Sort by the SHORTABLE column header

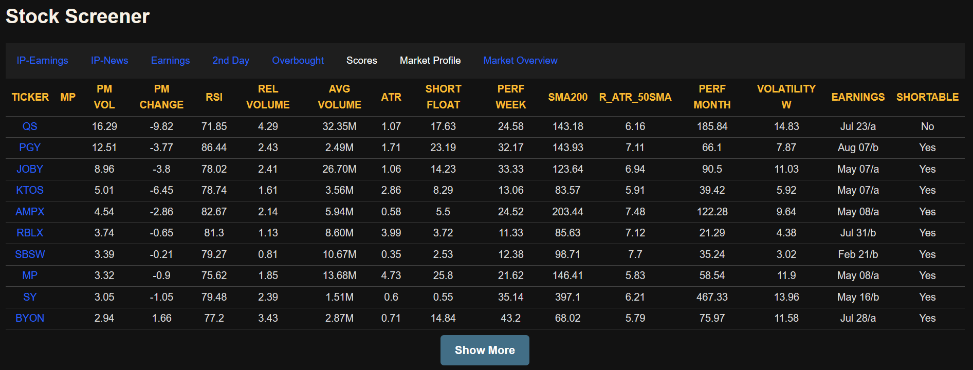click(927, 97)
